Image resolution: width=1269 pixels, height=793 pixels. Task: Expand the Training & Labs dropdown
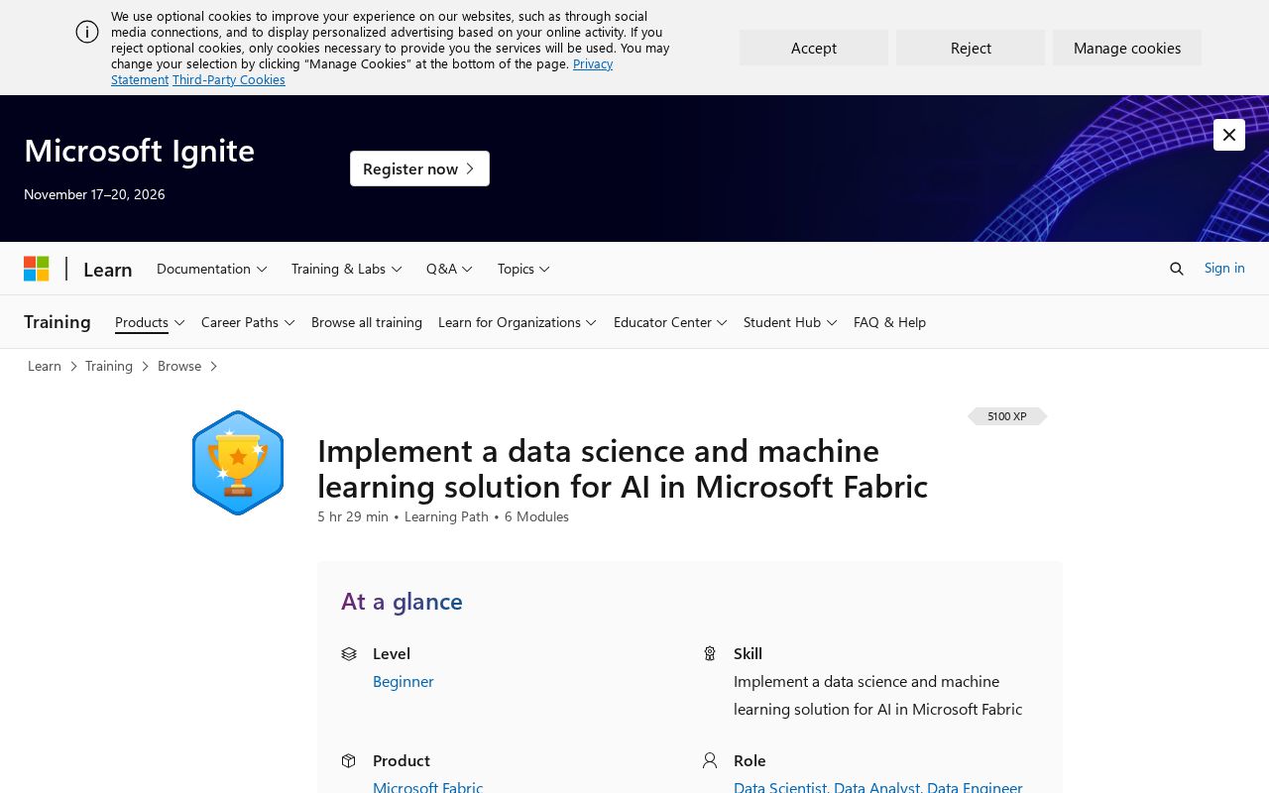click(x=347, y=269)
